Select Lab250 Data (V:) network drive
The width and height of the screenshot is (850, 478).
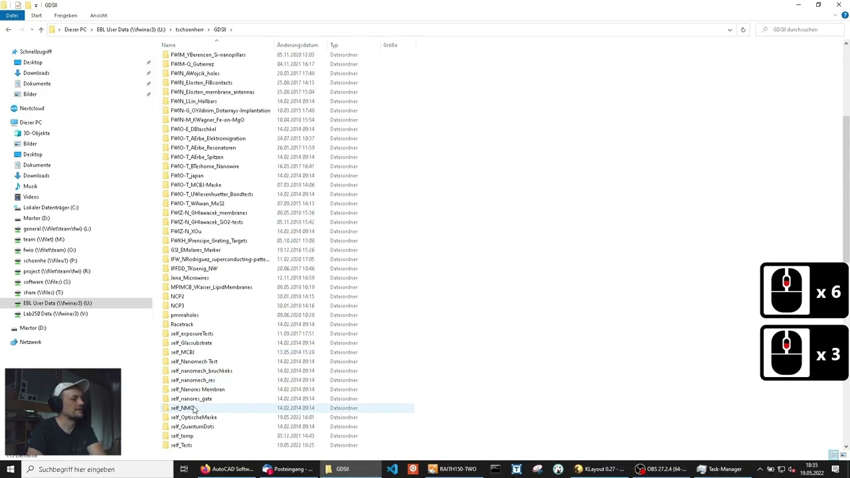(55, 313)
